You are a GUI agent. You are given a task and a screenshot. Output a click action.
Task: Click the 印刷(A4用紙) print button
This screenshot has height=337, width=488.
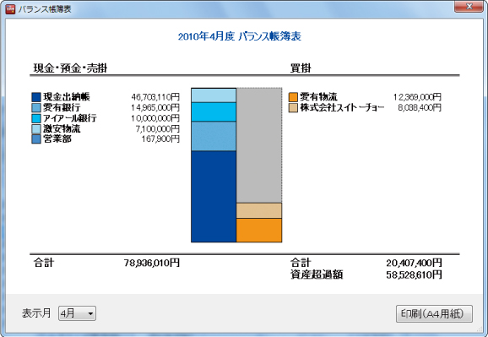(x=434, y=313)
